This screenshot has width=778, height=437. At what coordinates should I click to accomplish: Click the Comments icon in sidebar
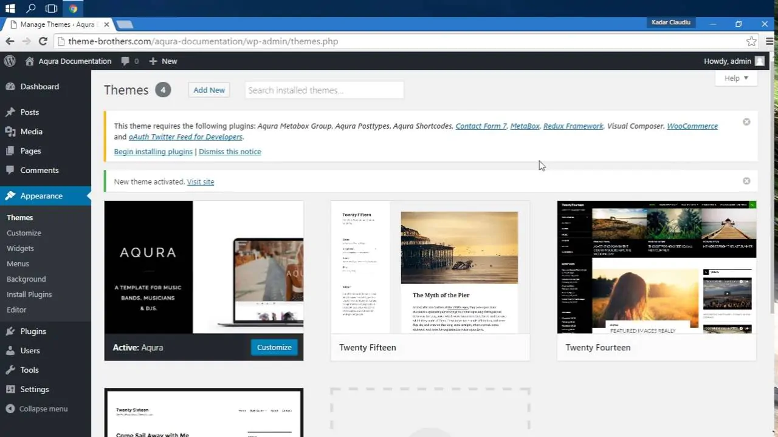click(10, 171)
